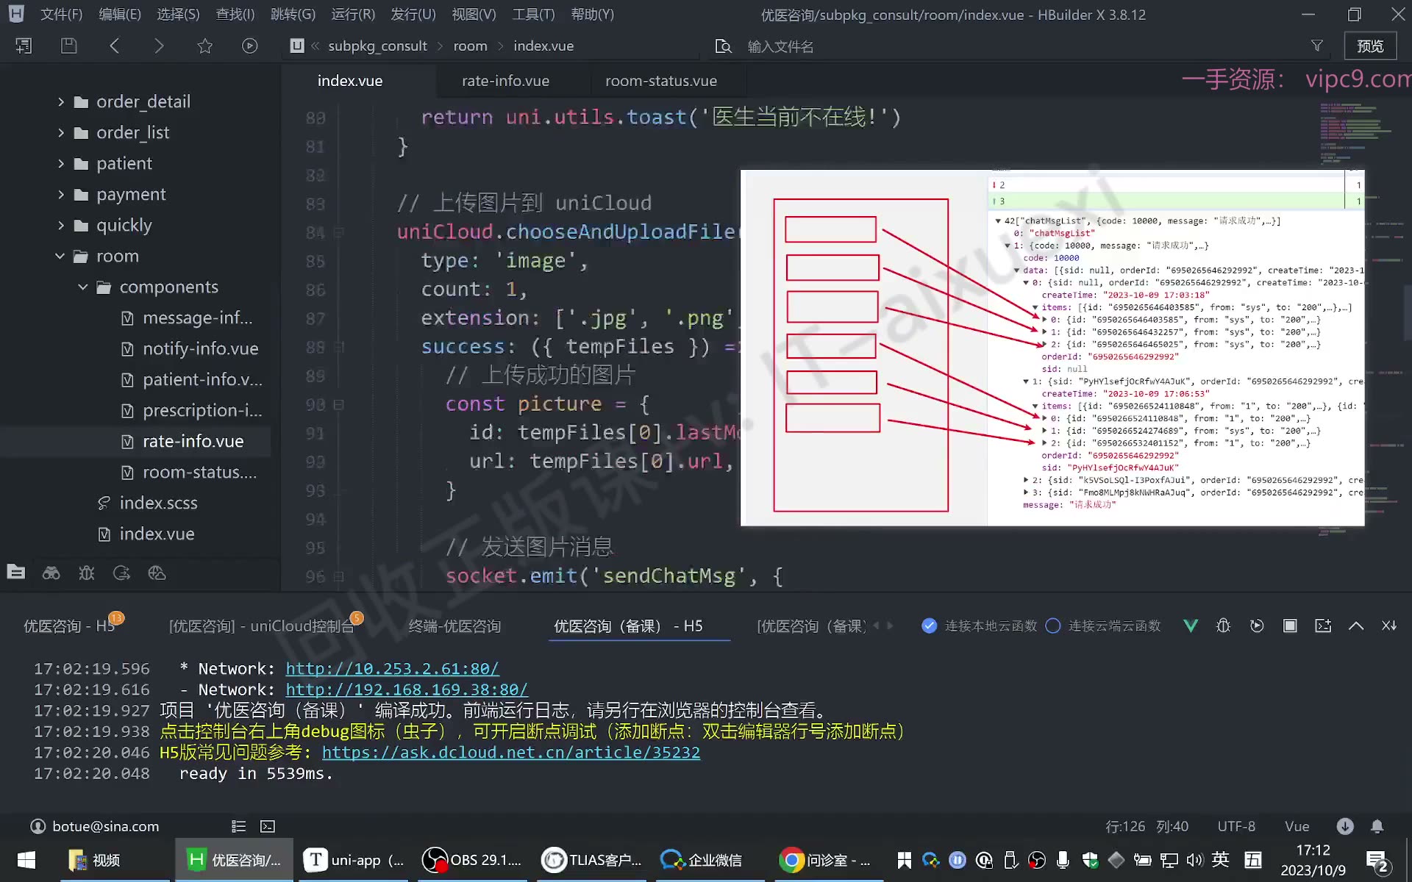Select the connect remote cloud function option
Screen dimensions: 1412x882
1103,625
